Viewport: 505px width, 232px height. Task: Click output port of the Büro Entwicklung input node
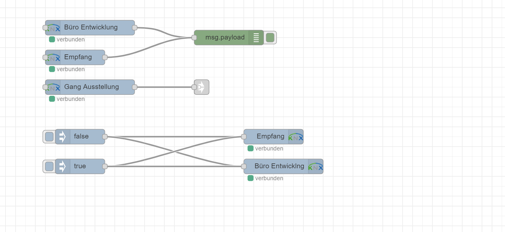(135, 28)
